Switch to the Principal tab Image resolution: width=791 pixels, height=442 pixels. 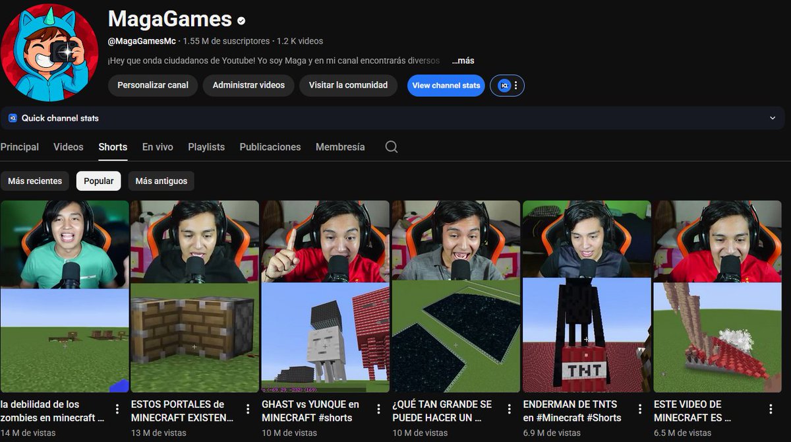(x=19, y=147)
